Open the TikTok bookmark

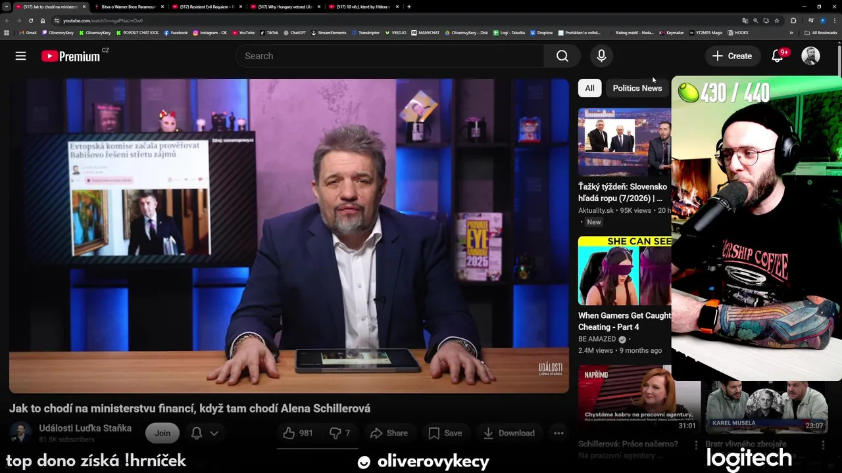tap(269, 32)
